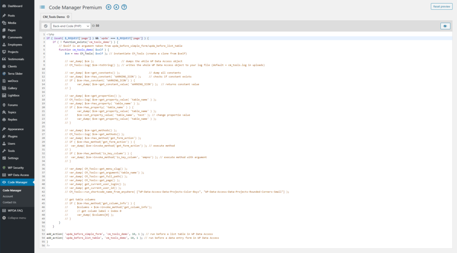Screen dimensions: 457x253
Task: Open the Back-end Code (PHP) dropdown
Action: tap(71, 26)
